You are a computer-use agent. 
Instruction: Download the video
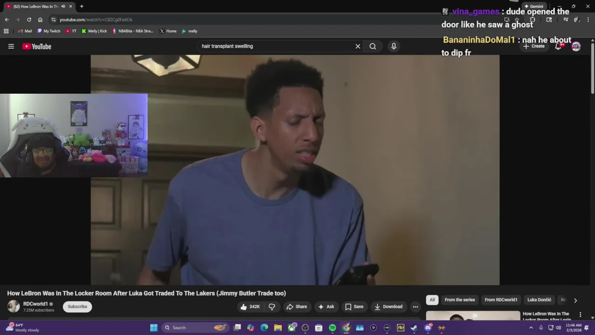[389, 307]
